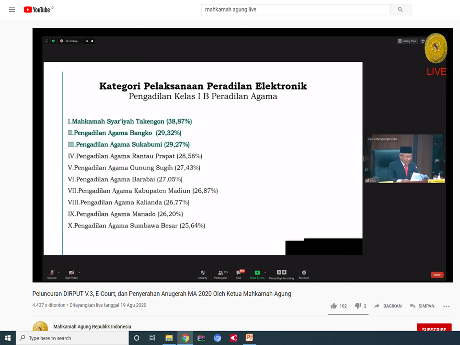Image resolution: width=460 pixels, height=345 pixels.
Task: Open the three-dot more actions menu
Action: (x=446, y=306)
